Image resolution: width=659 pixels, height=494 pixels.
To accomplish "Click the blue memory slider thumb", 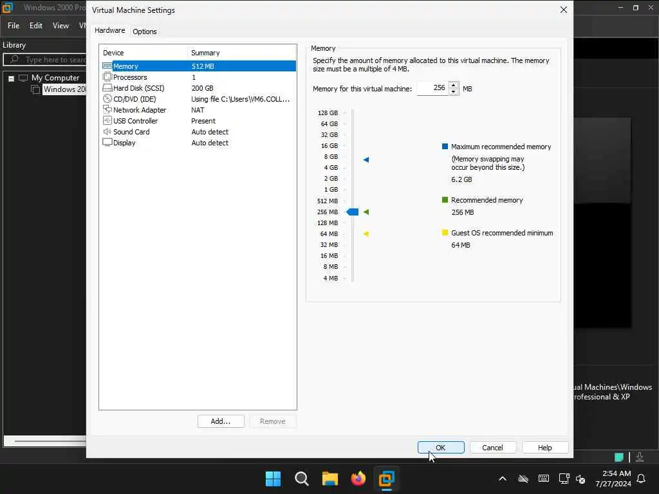I will [x=353, y=212].
